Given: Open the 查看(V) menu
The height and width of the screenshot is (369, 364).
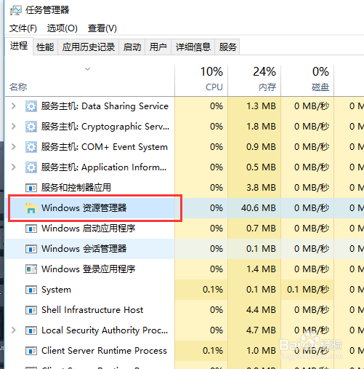Looking at the screenshot, I should tap(102, 28).
